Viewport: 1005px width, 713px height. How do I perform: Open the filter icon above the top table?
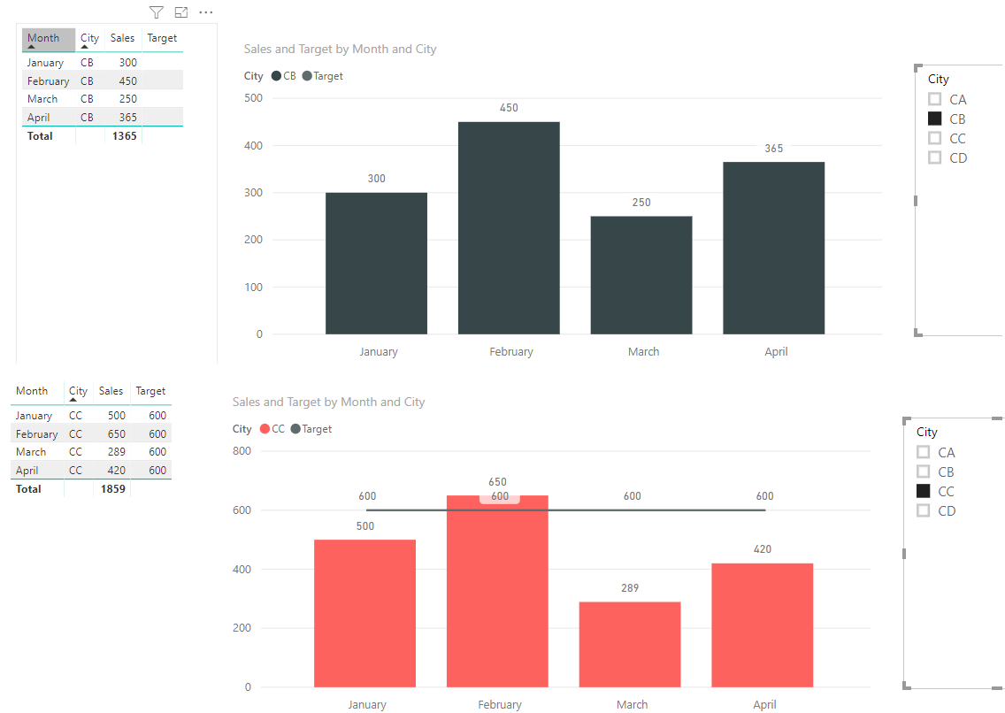tap(157, 12)
